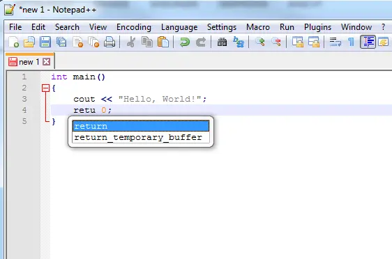Click line number 5 in the margin
Viewport: 392px width, 259px height.
click(x=24, y=121)
